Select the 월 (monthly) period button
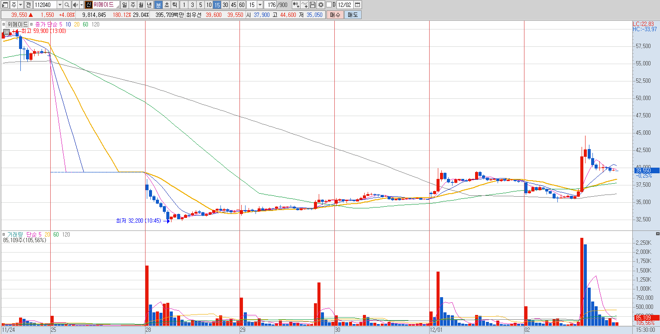This screenshot has width=660, height=334. (x=141, y=5)
